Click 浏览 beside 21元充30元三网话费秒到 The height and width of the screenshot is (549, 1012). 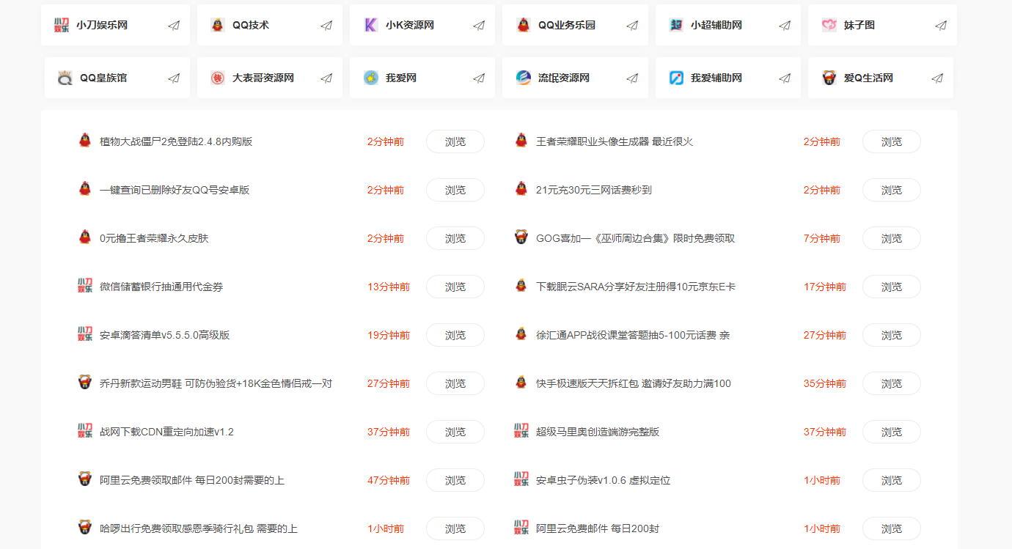[891, 190]
